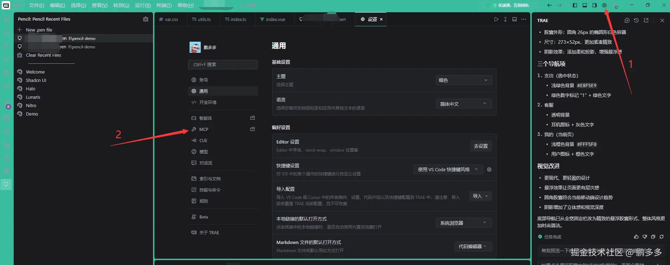
Task: Open MCP external window icon
Action: tap(252, 129)
